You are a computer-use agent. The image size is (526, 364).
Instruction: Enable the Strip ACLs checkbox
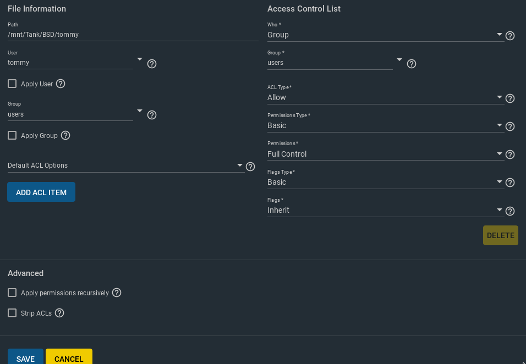12,313
